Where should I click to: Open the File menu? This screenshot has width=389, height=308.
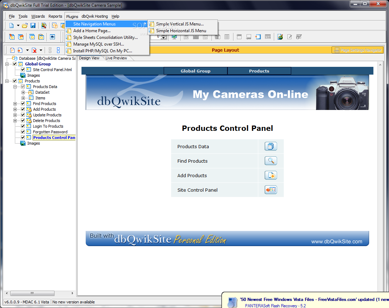[x=12, y=16]
